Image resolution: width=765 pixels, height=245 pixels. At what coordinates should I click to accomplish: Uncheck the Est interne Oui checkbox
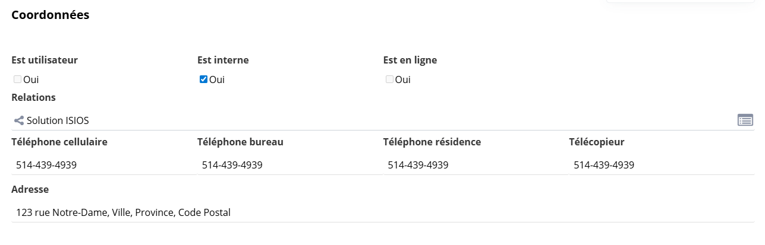point(203,79)
